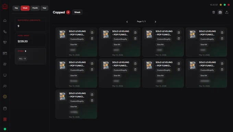Click the OTHER 9 category heading
233x132 pixels.
[x=22, y=51]
